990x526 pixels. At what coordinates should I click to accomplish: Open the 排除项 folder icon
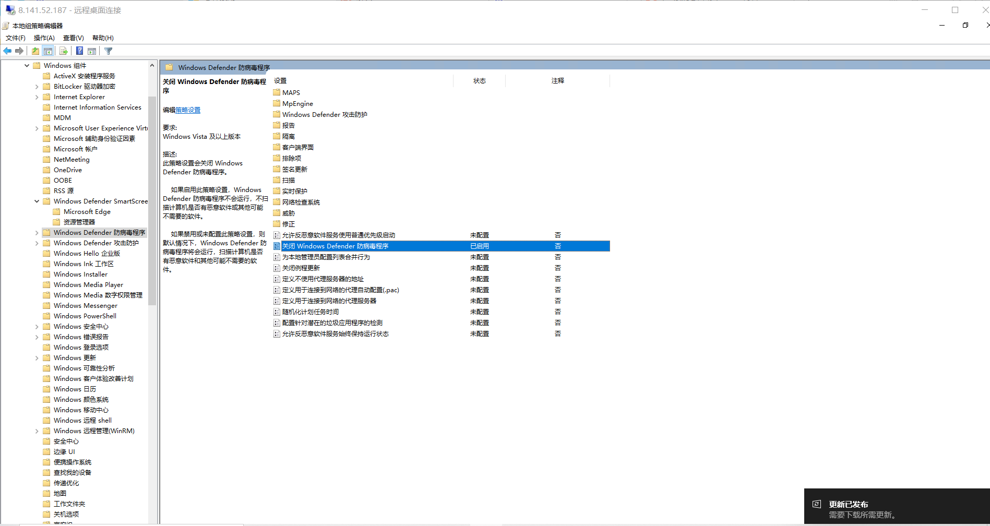(277, 158)
